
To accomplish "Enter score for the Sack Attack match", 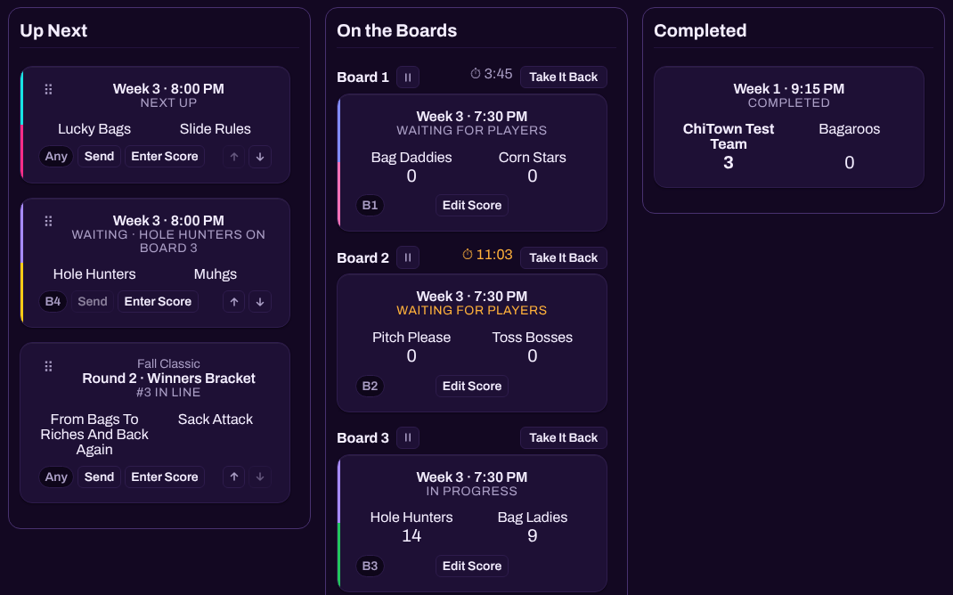I will pos(165,477).
